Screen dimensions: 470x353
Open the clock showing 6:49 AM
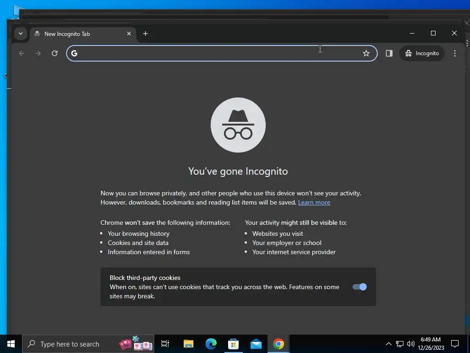click(x=431, y=344)
